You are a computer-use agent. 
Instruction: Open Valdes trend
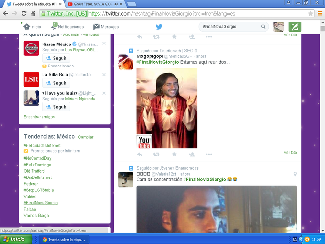30,197
